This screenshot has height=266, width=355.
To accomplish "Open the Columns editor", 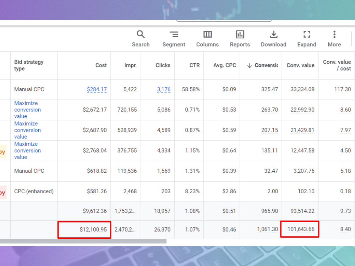I will tap(207, 39).
